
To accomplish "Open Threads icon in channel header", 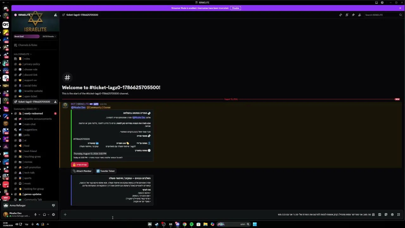I will click(340, 15).
